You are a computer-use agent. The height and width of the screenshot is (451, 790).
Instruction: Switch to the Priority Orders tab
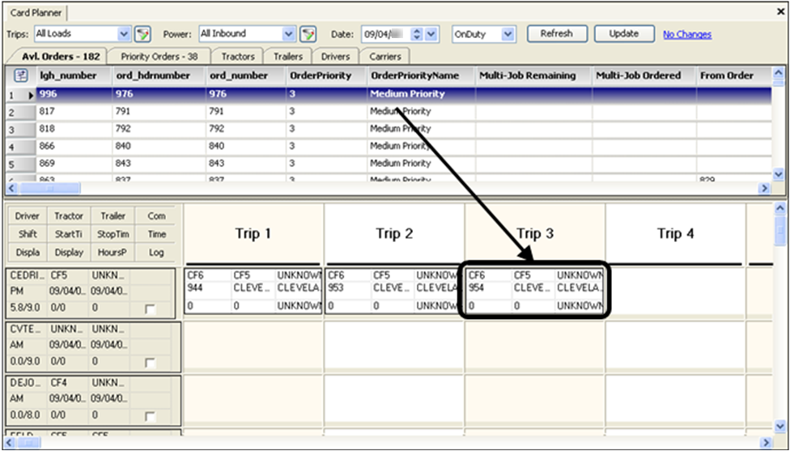[x=159, y=57]
